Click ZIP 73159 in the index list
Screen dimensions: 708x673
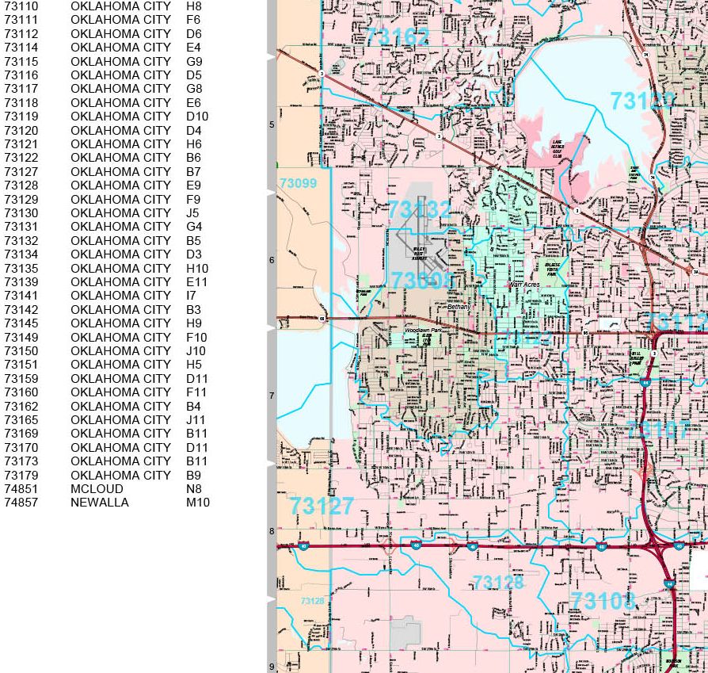tap(21, 378)
